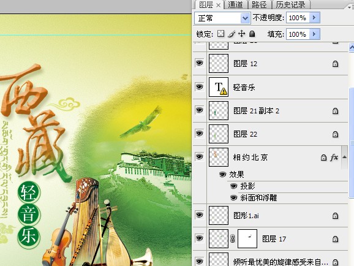Toggle lock all padlock icon
Image resolution: width=354 pixels, height=266 pixels.
tap(252, 34)
